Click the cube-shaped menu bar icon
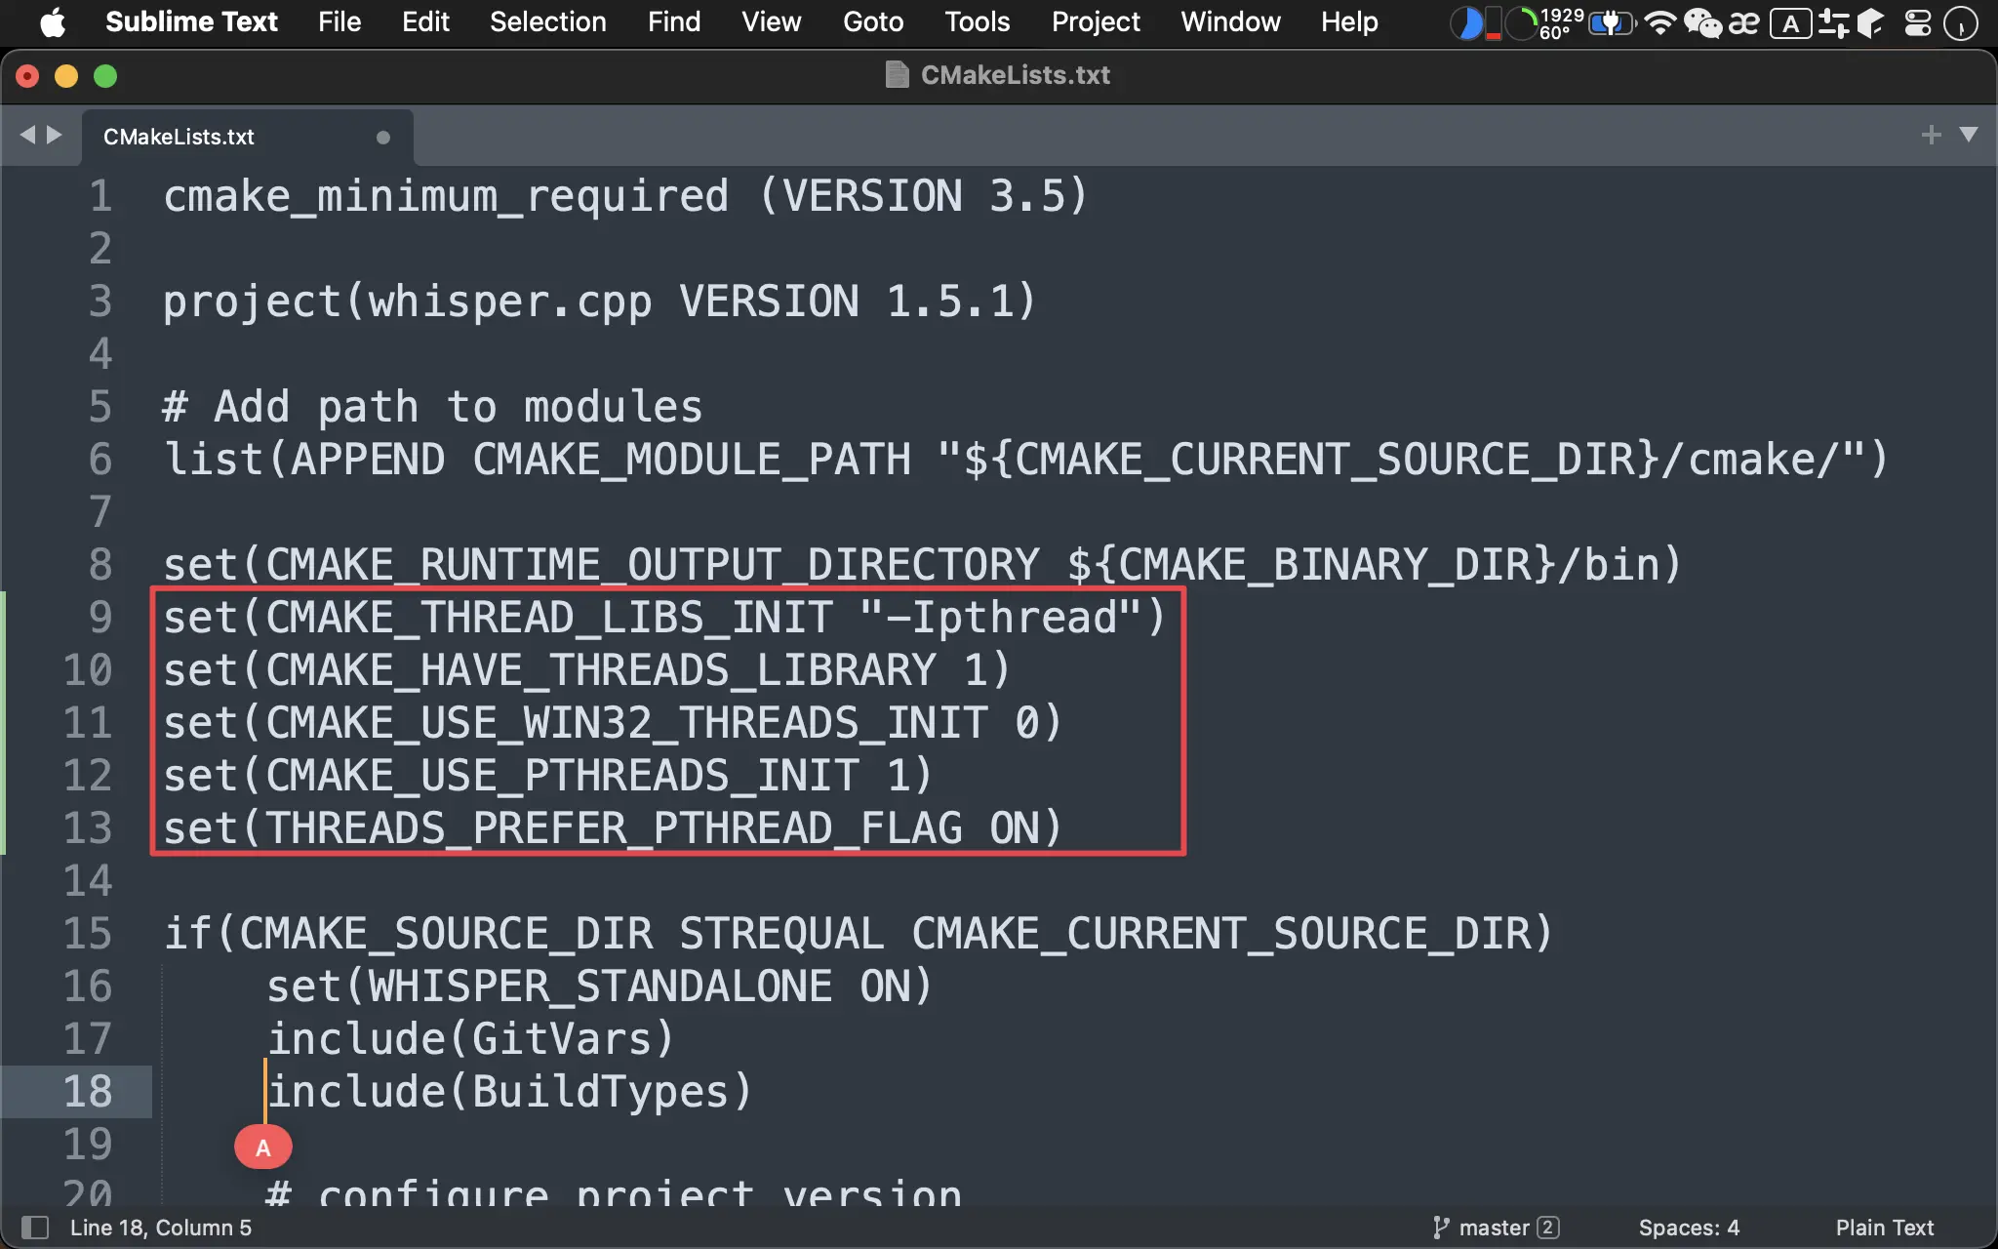1998x1249 pixels. [x=1870, y=22]
